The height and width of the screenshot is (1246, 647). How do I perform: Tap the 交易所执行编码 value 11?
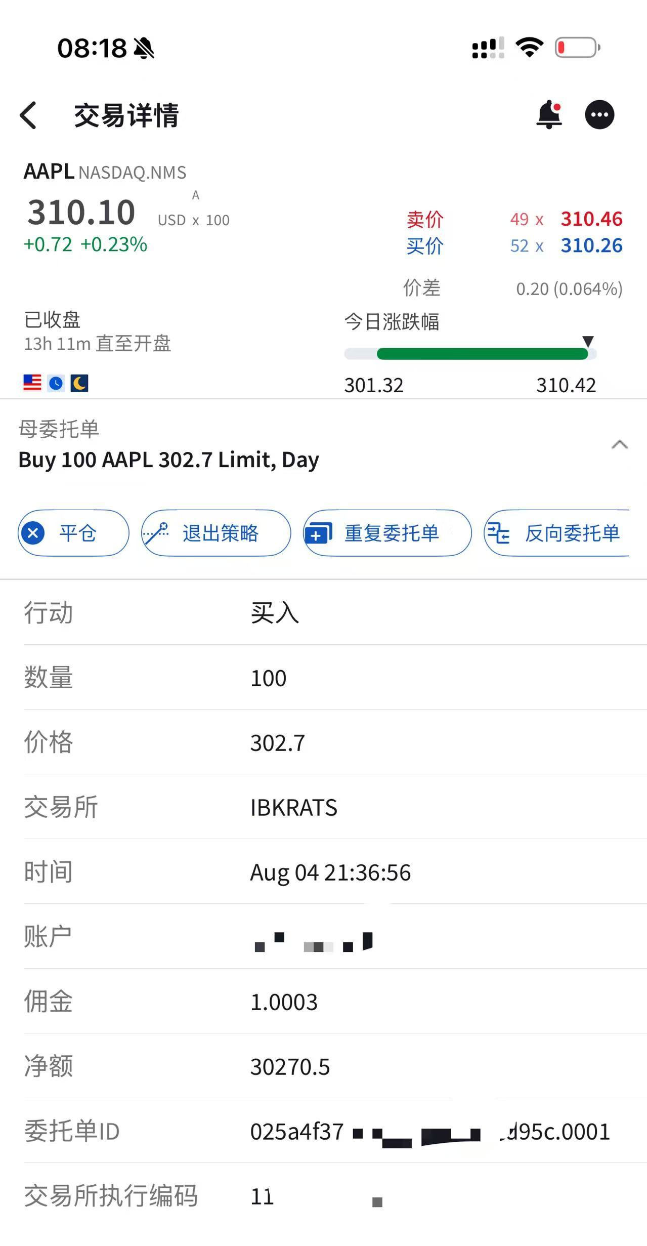click(x=262, y=1197)
